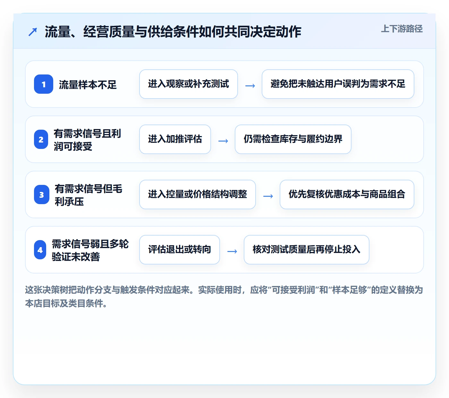Image resolution: width=449 pixels, height=398 pixels.
Task: Select the 流量样本不足 condition label
Action: click(x=88, y=85)
